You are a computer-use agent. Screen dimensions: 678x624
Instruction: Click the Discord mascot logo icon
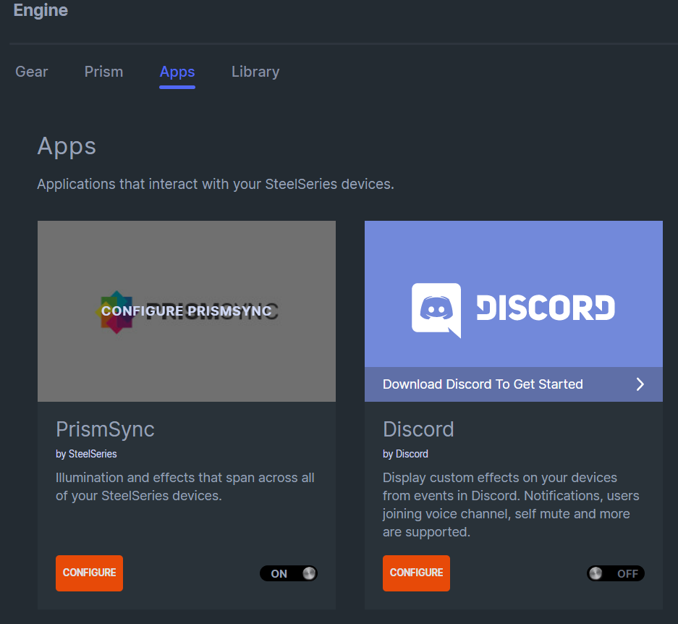click(x=436, y=309)
